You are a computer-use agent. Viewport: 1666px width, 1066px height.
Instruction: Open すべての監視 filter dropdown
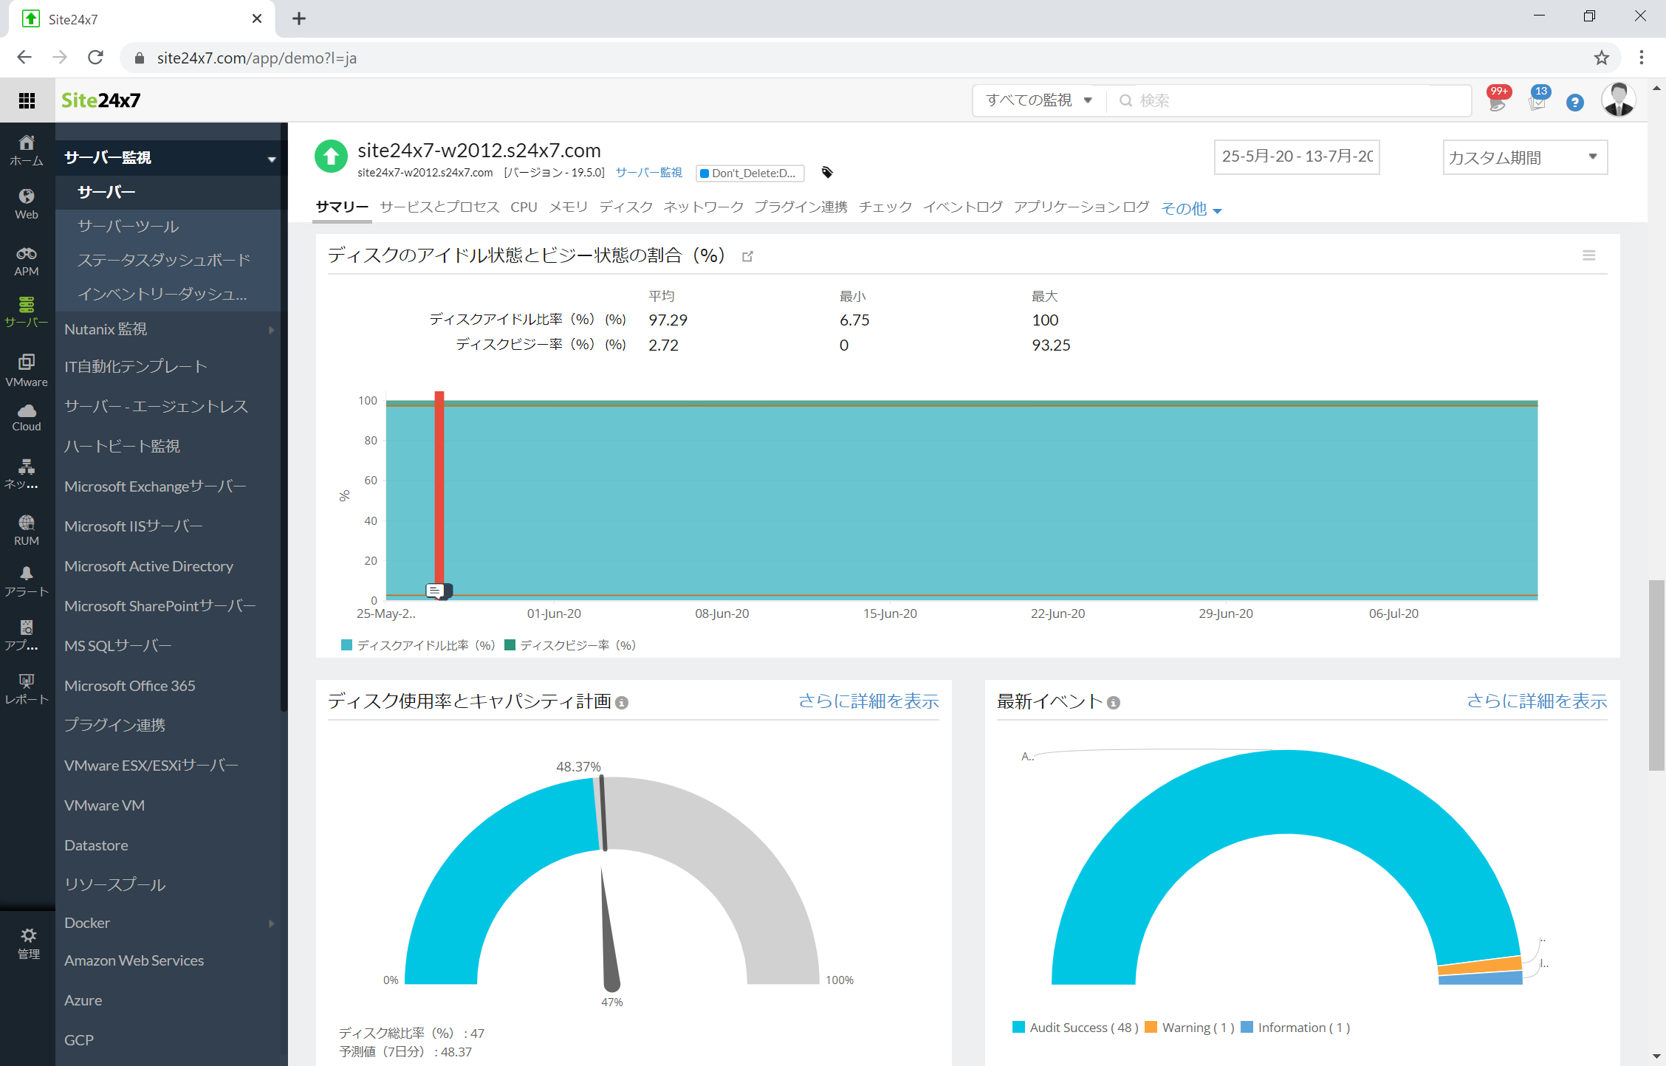[1038, 100]
